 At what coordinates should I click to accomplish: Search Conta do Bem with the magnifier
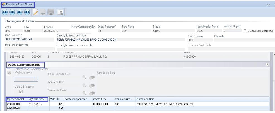click(85, 85)
